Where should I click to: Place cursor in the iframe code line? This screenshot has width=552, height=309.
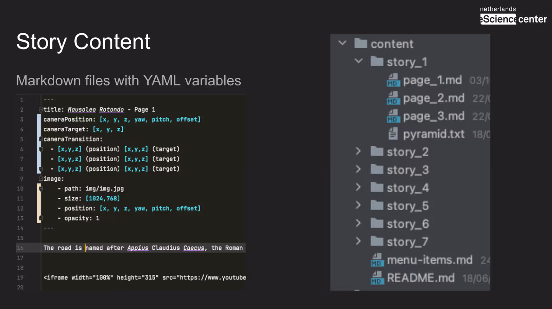click(144, 277)
